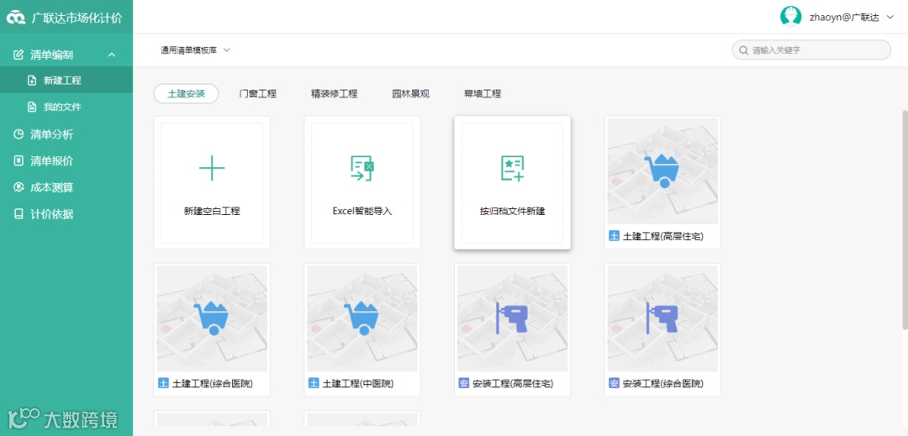Screen dimensions: 908x436
Task: Open 新建工程 in the sidebar
Action: (x=66, y=81)
